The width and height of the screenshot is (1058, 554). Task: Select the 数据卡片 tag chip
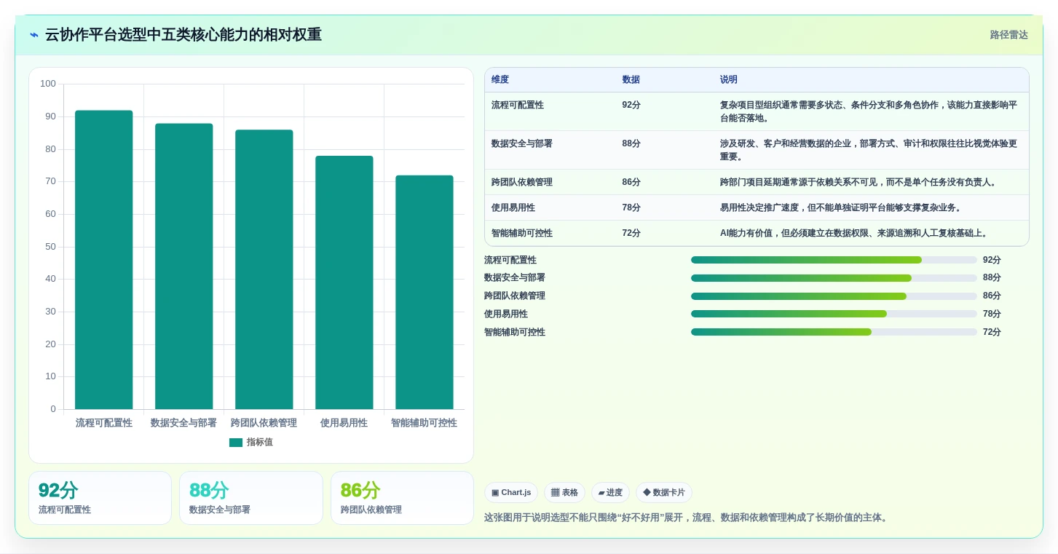(x=664, y=493)
